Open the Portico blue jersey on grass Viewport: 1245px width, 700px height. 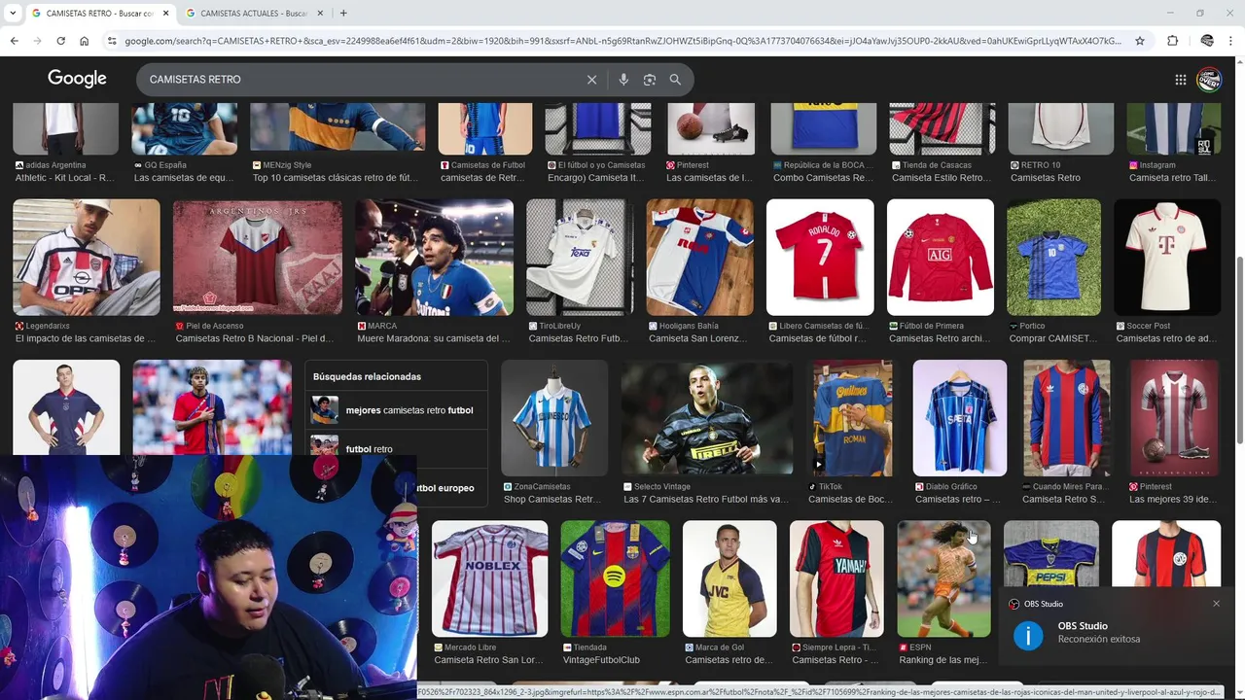click(x=1053, y=258)
